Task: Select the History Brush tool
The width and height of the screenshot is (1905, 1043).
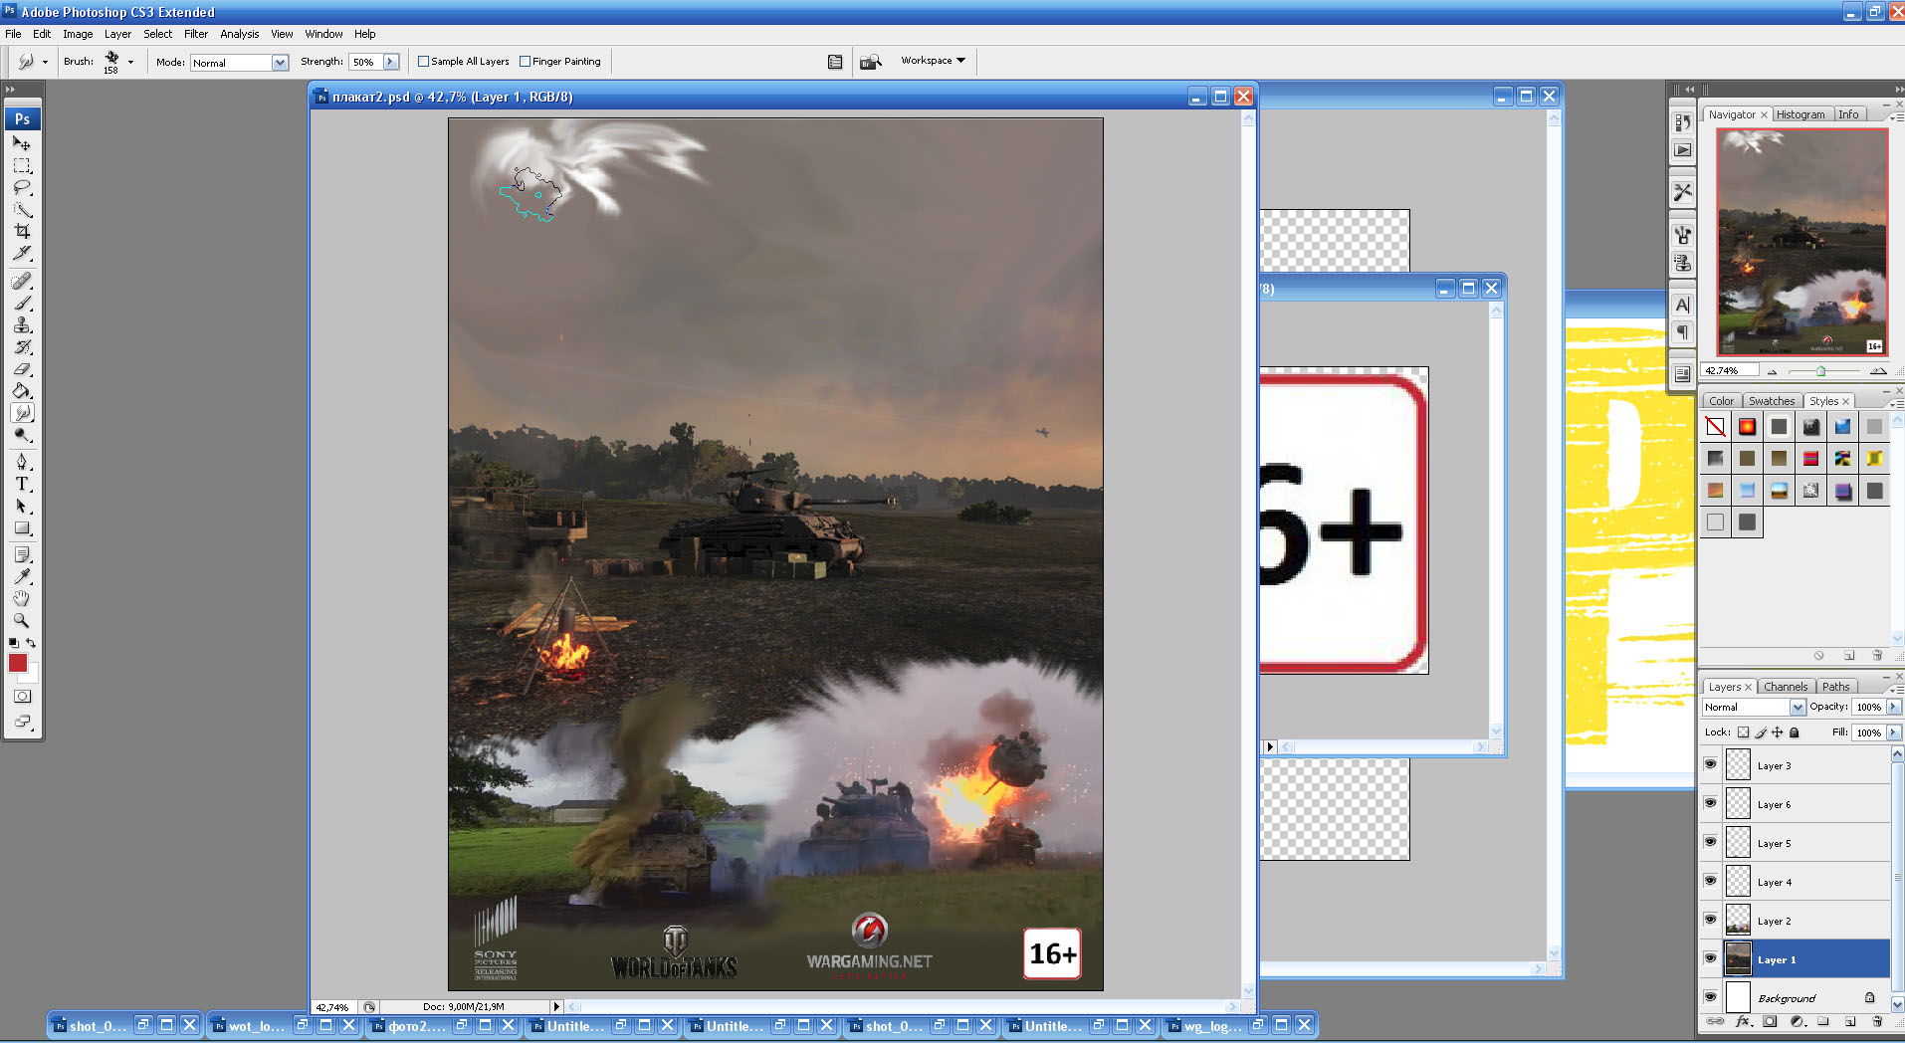Action: point(22,346)
